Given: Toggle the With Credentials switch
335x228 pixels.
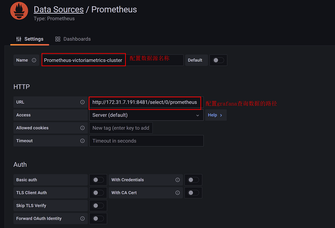Looking at the screenshot, I should pyautogui.click(x=193, y=180).
